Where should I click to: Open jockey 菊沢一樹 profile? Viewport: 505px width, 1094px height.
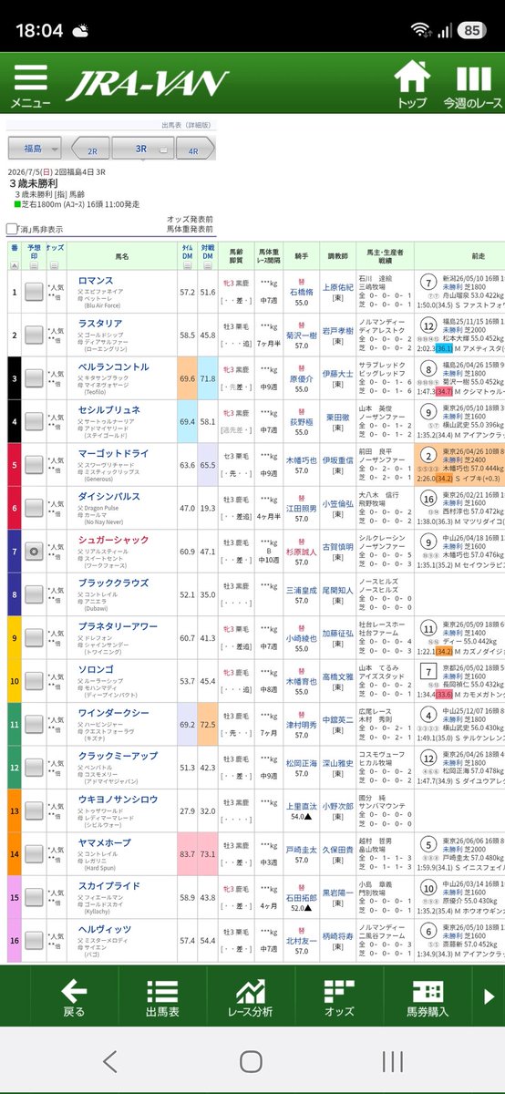301,337
